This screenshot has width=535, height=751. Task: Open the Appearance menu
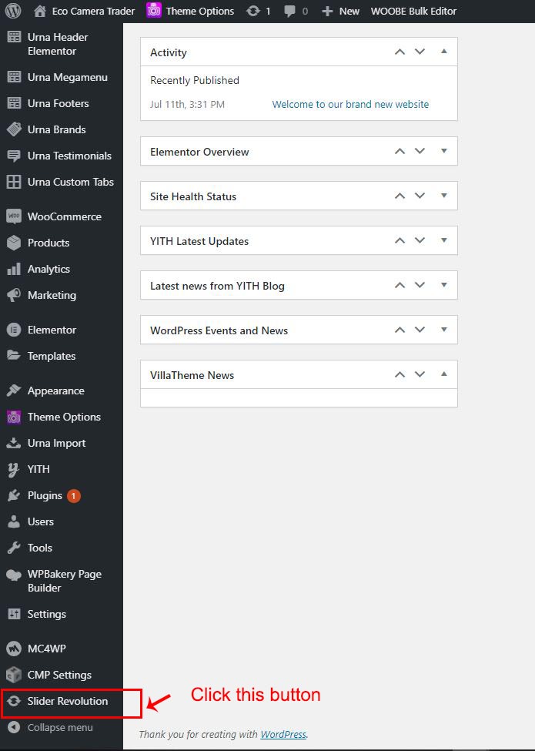pos(55,391)
